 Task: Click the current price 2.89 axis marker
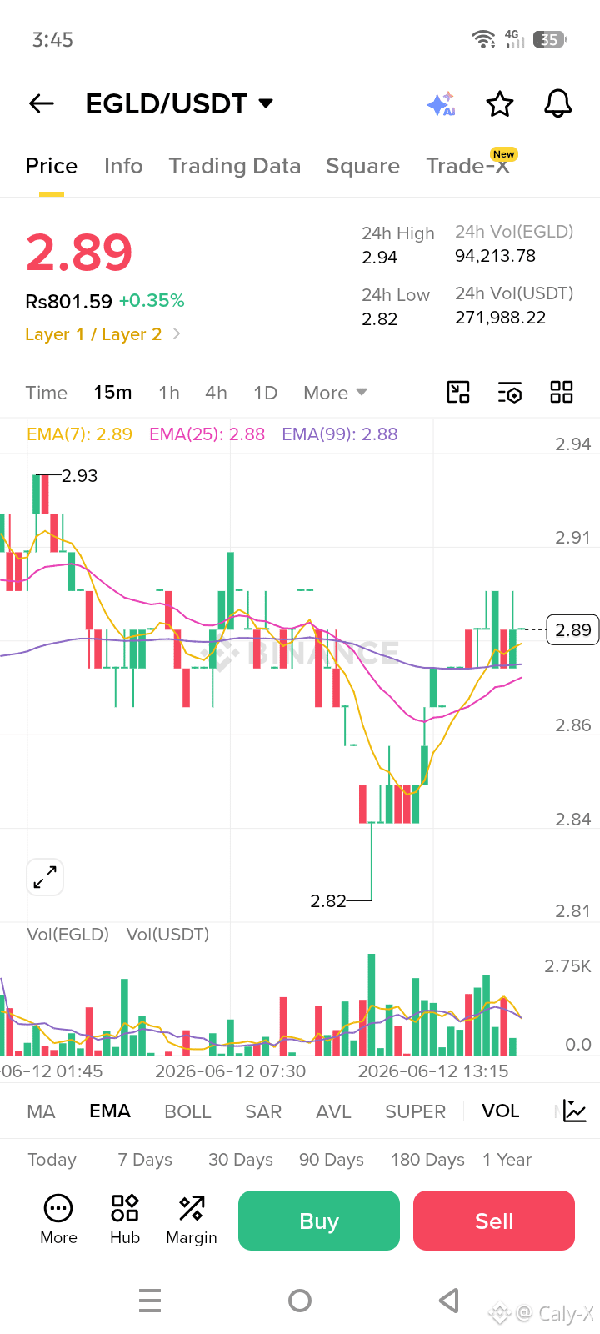[573, 629]
